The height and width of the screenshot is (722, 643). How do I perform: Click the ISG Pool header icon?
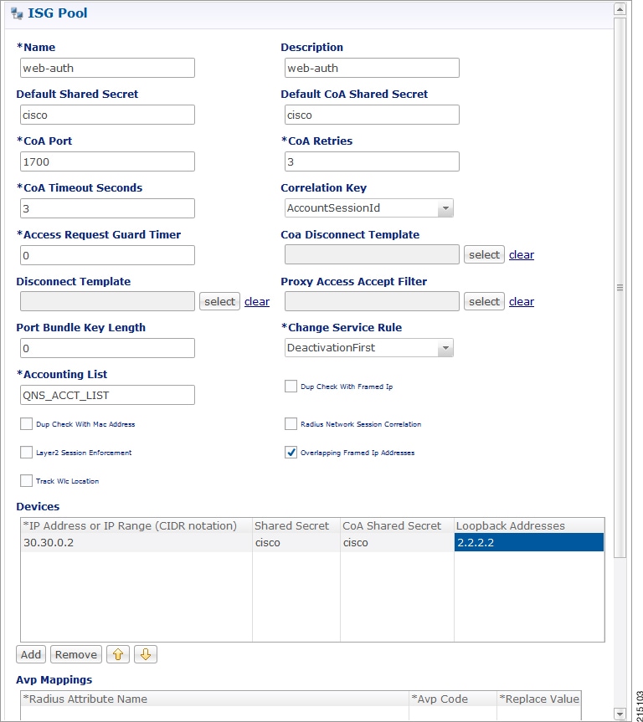[17, 14]
